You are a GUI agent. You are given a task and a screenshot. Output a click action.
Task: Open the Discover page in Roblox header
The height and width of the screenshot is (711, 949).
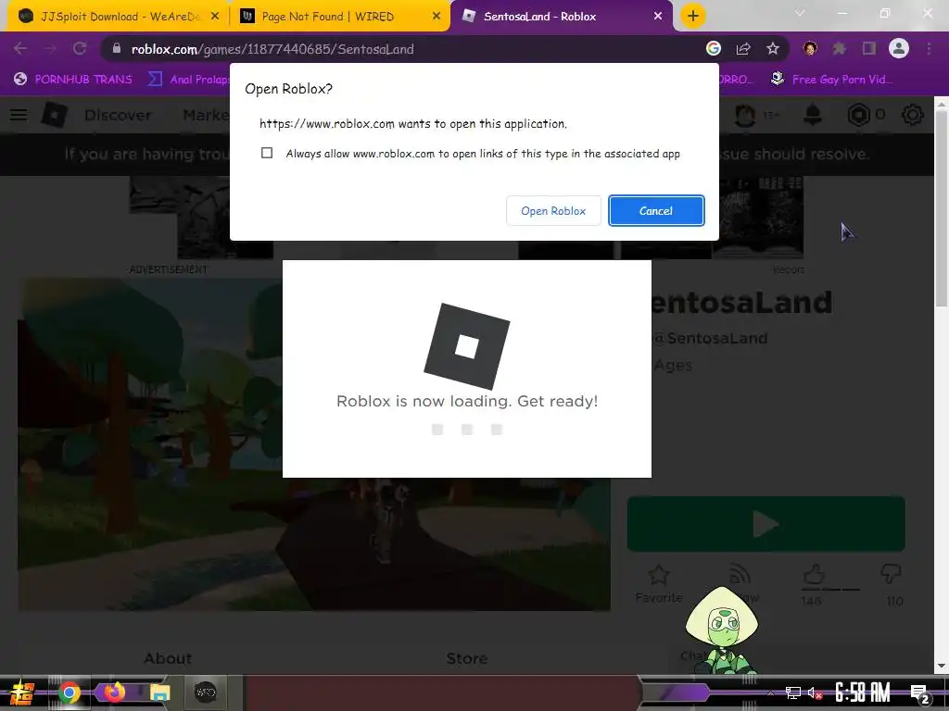118,114
